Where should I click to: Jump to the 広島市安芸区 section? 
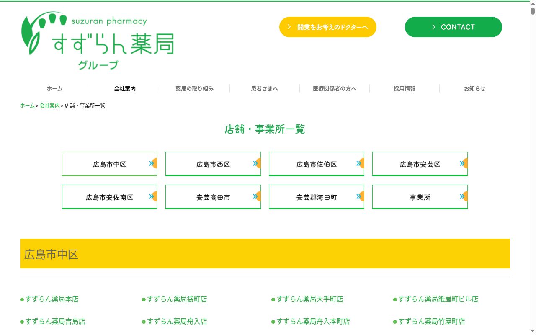click(420, 164)
